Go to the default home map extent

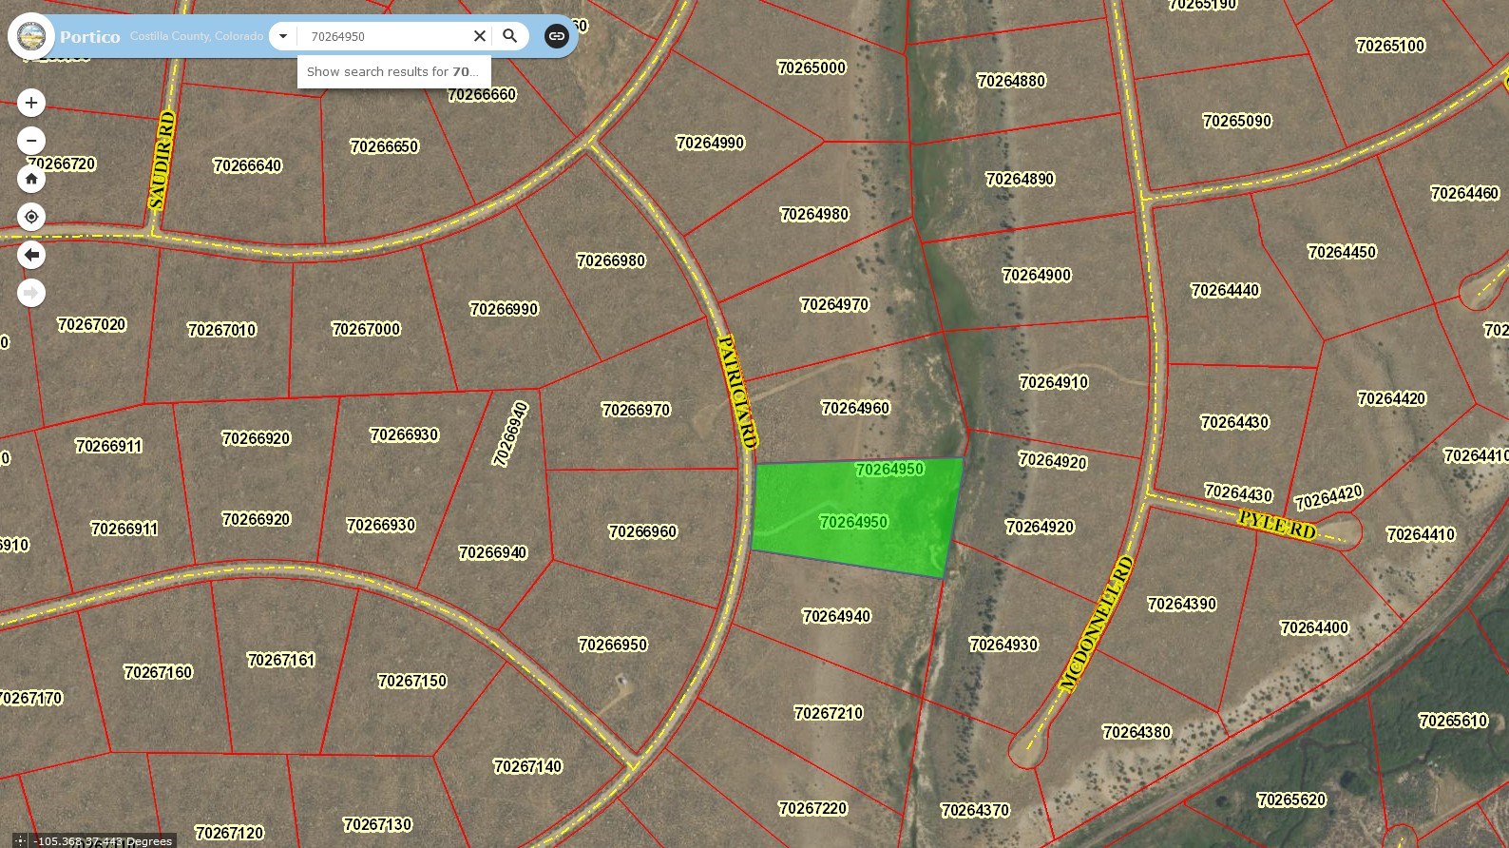tap(31, 179)
